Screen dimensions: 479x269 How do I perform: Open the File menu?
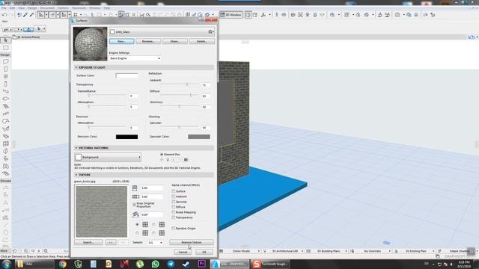pos(4,8)
